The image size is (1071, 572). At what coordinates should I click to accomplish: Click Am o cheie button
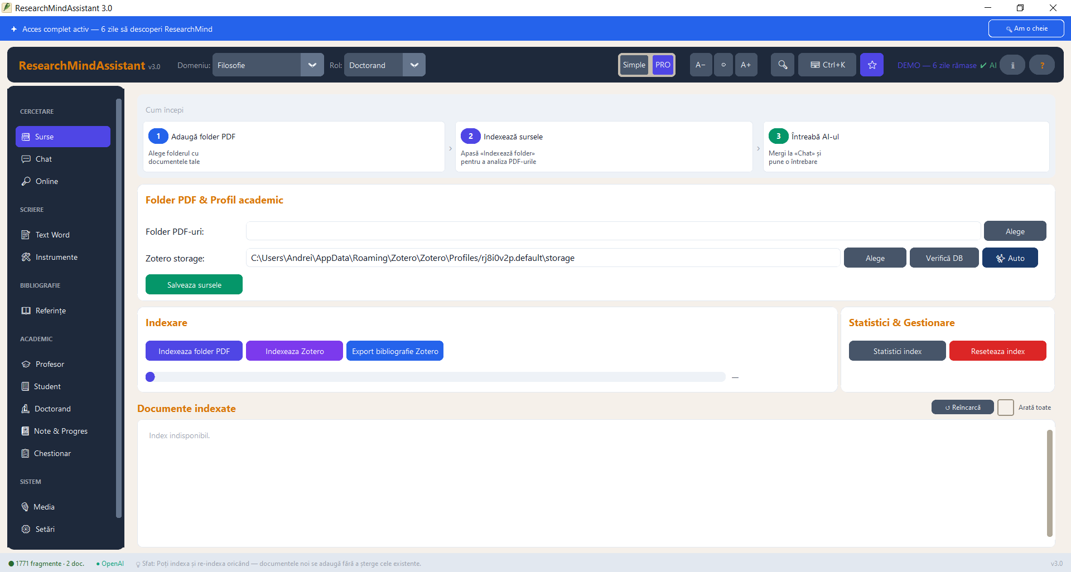click(x=1026, y=28)
